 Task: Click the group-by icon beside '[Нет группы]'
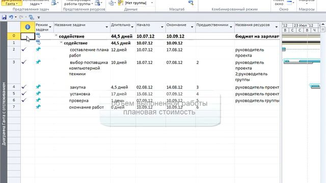point(121,3)
